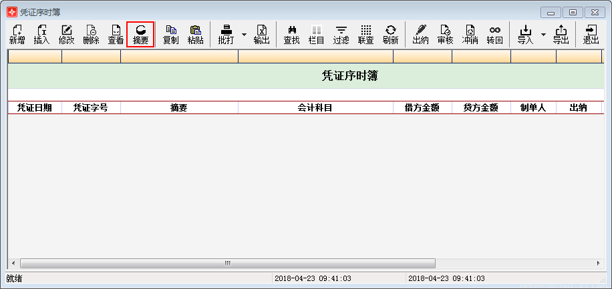Click the 审核 (Audit) toolbar icon
The width and height of the screenshot is (612, 289).
[x=445, y=34]
